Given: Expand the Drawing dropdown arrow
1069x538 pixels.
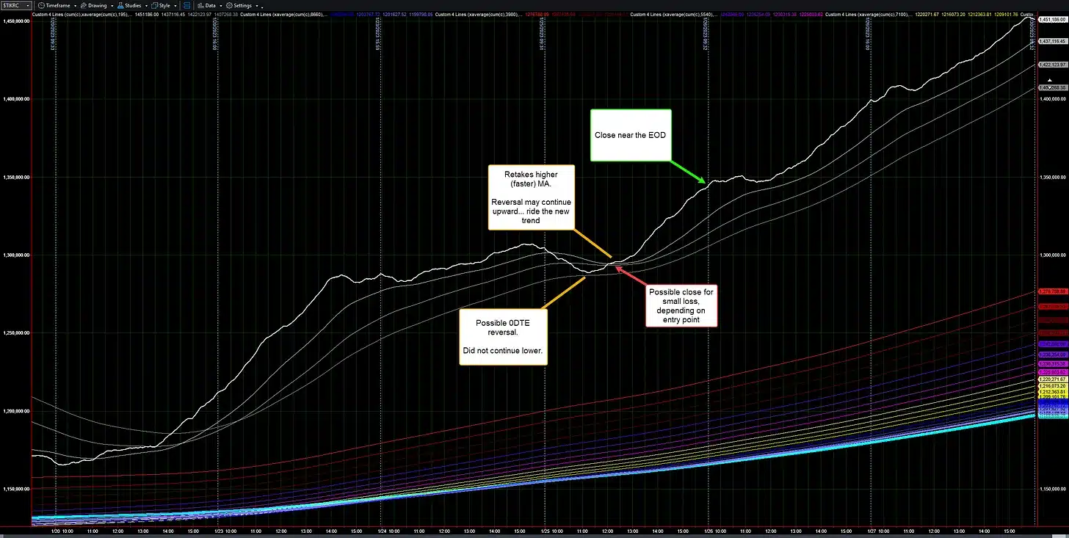Looking at the screenshot, I should [112, 6].
